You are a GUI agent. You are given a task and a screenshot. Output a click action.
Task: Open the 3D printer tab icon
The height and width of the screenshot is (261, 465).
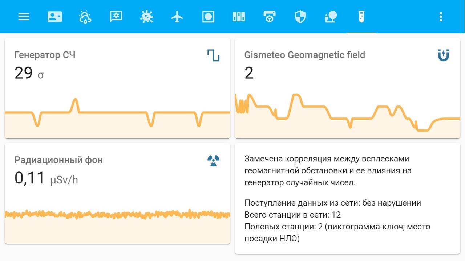269,17
